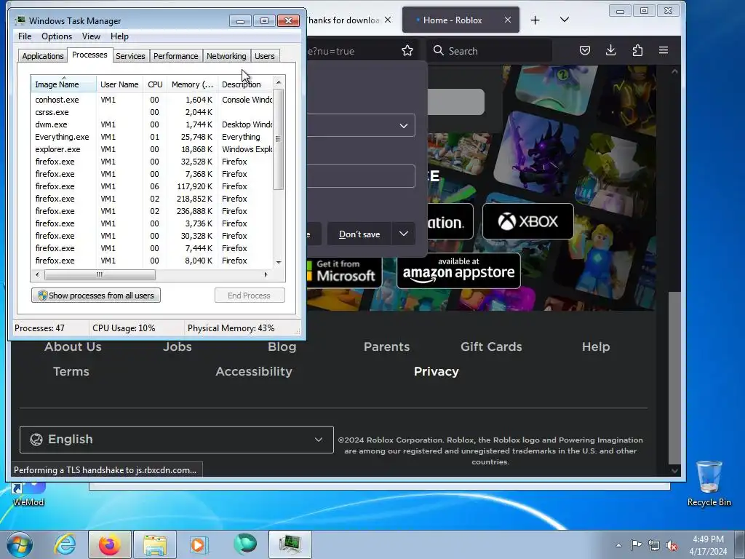The image size is (745, 559).
Task: Open the Task Manager File menu
Action: click(25, 36)
